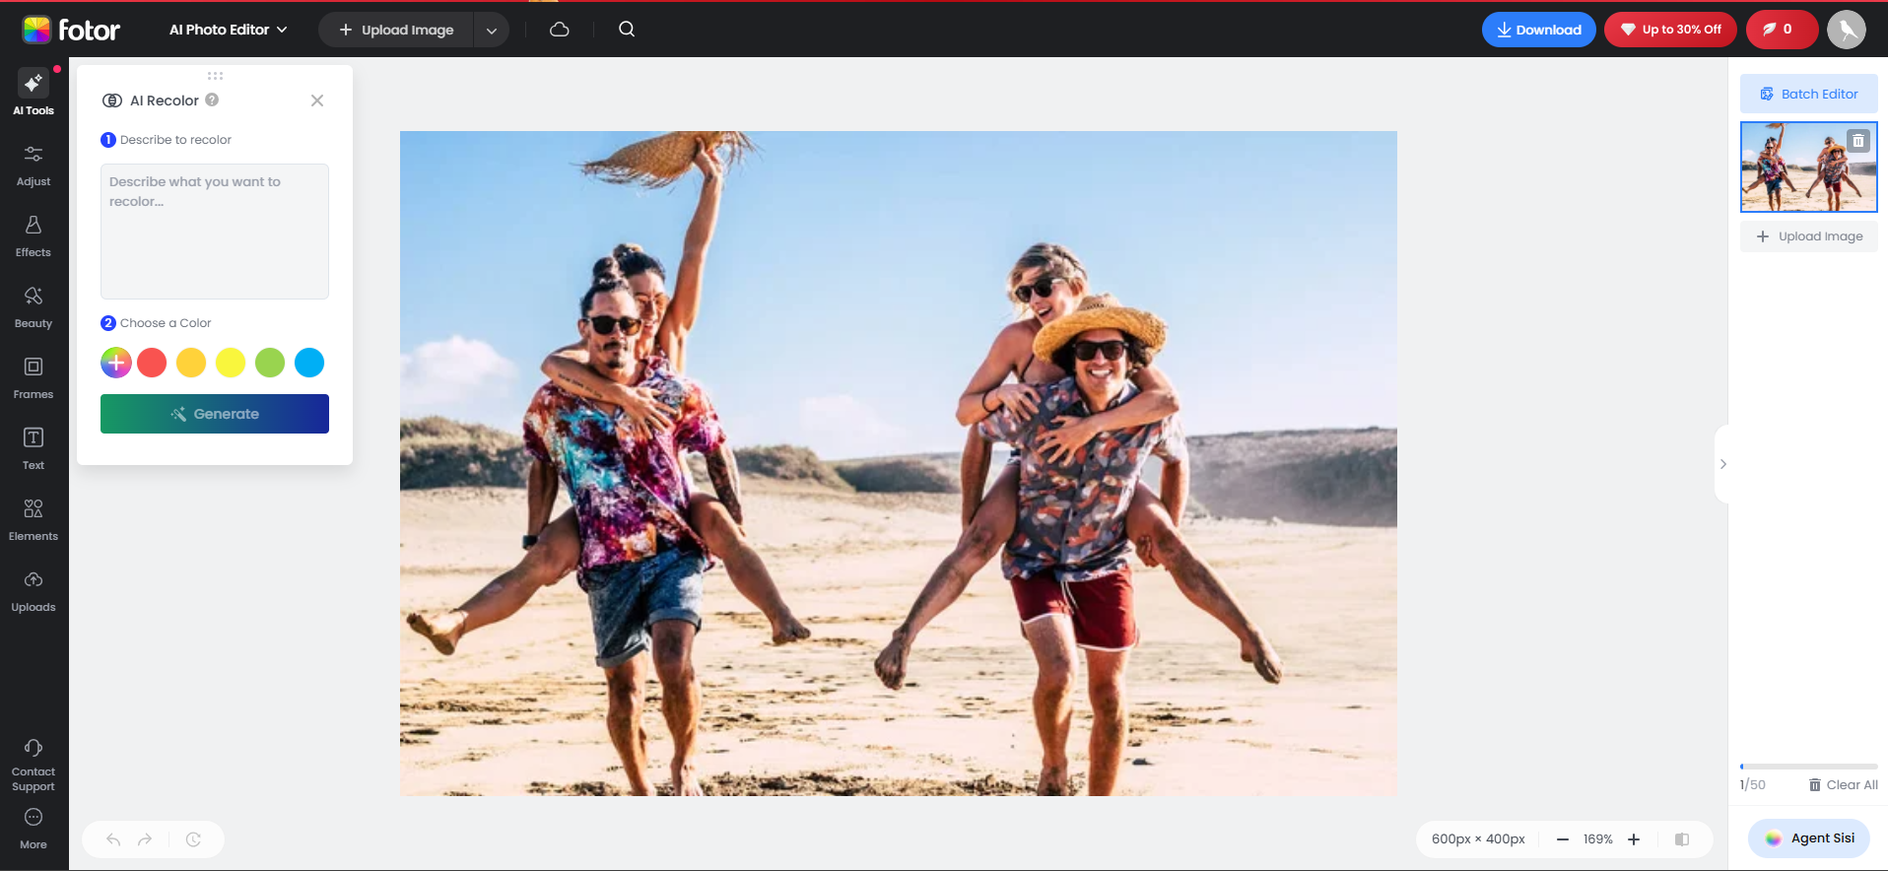Click the Fotor logo

[x=71, y=30]
